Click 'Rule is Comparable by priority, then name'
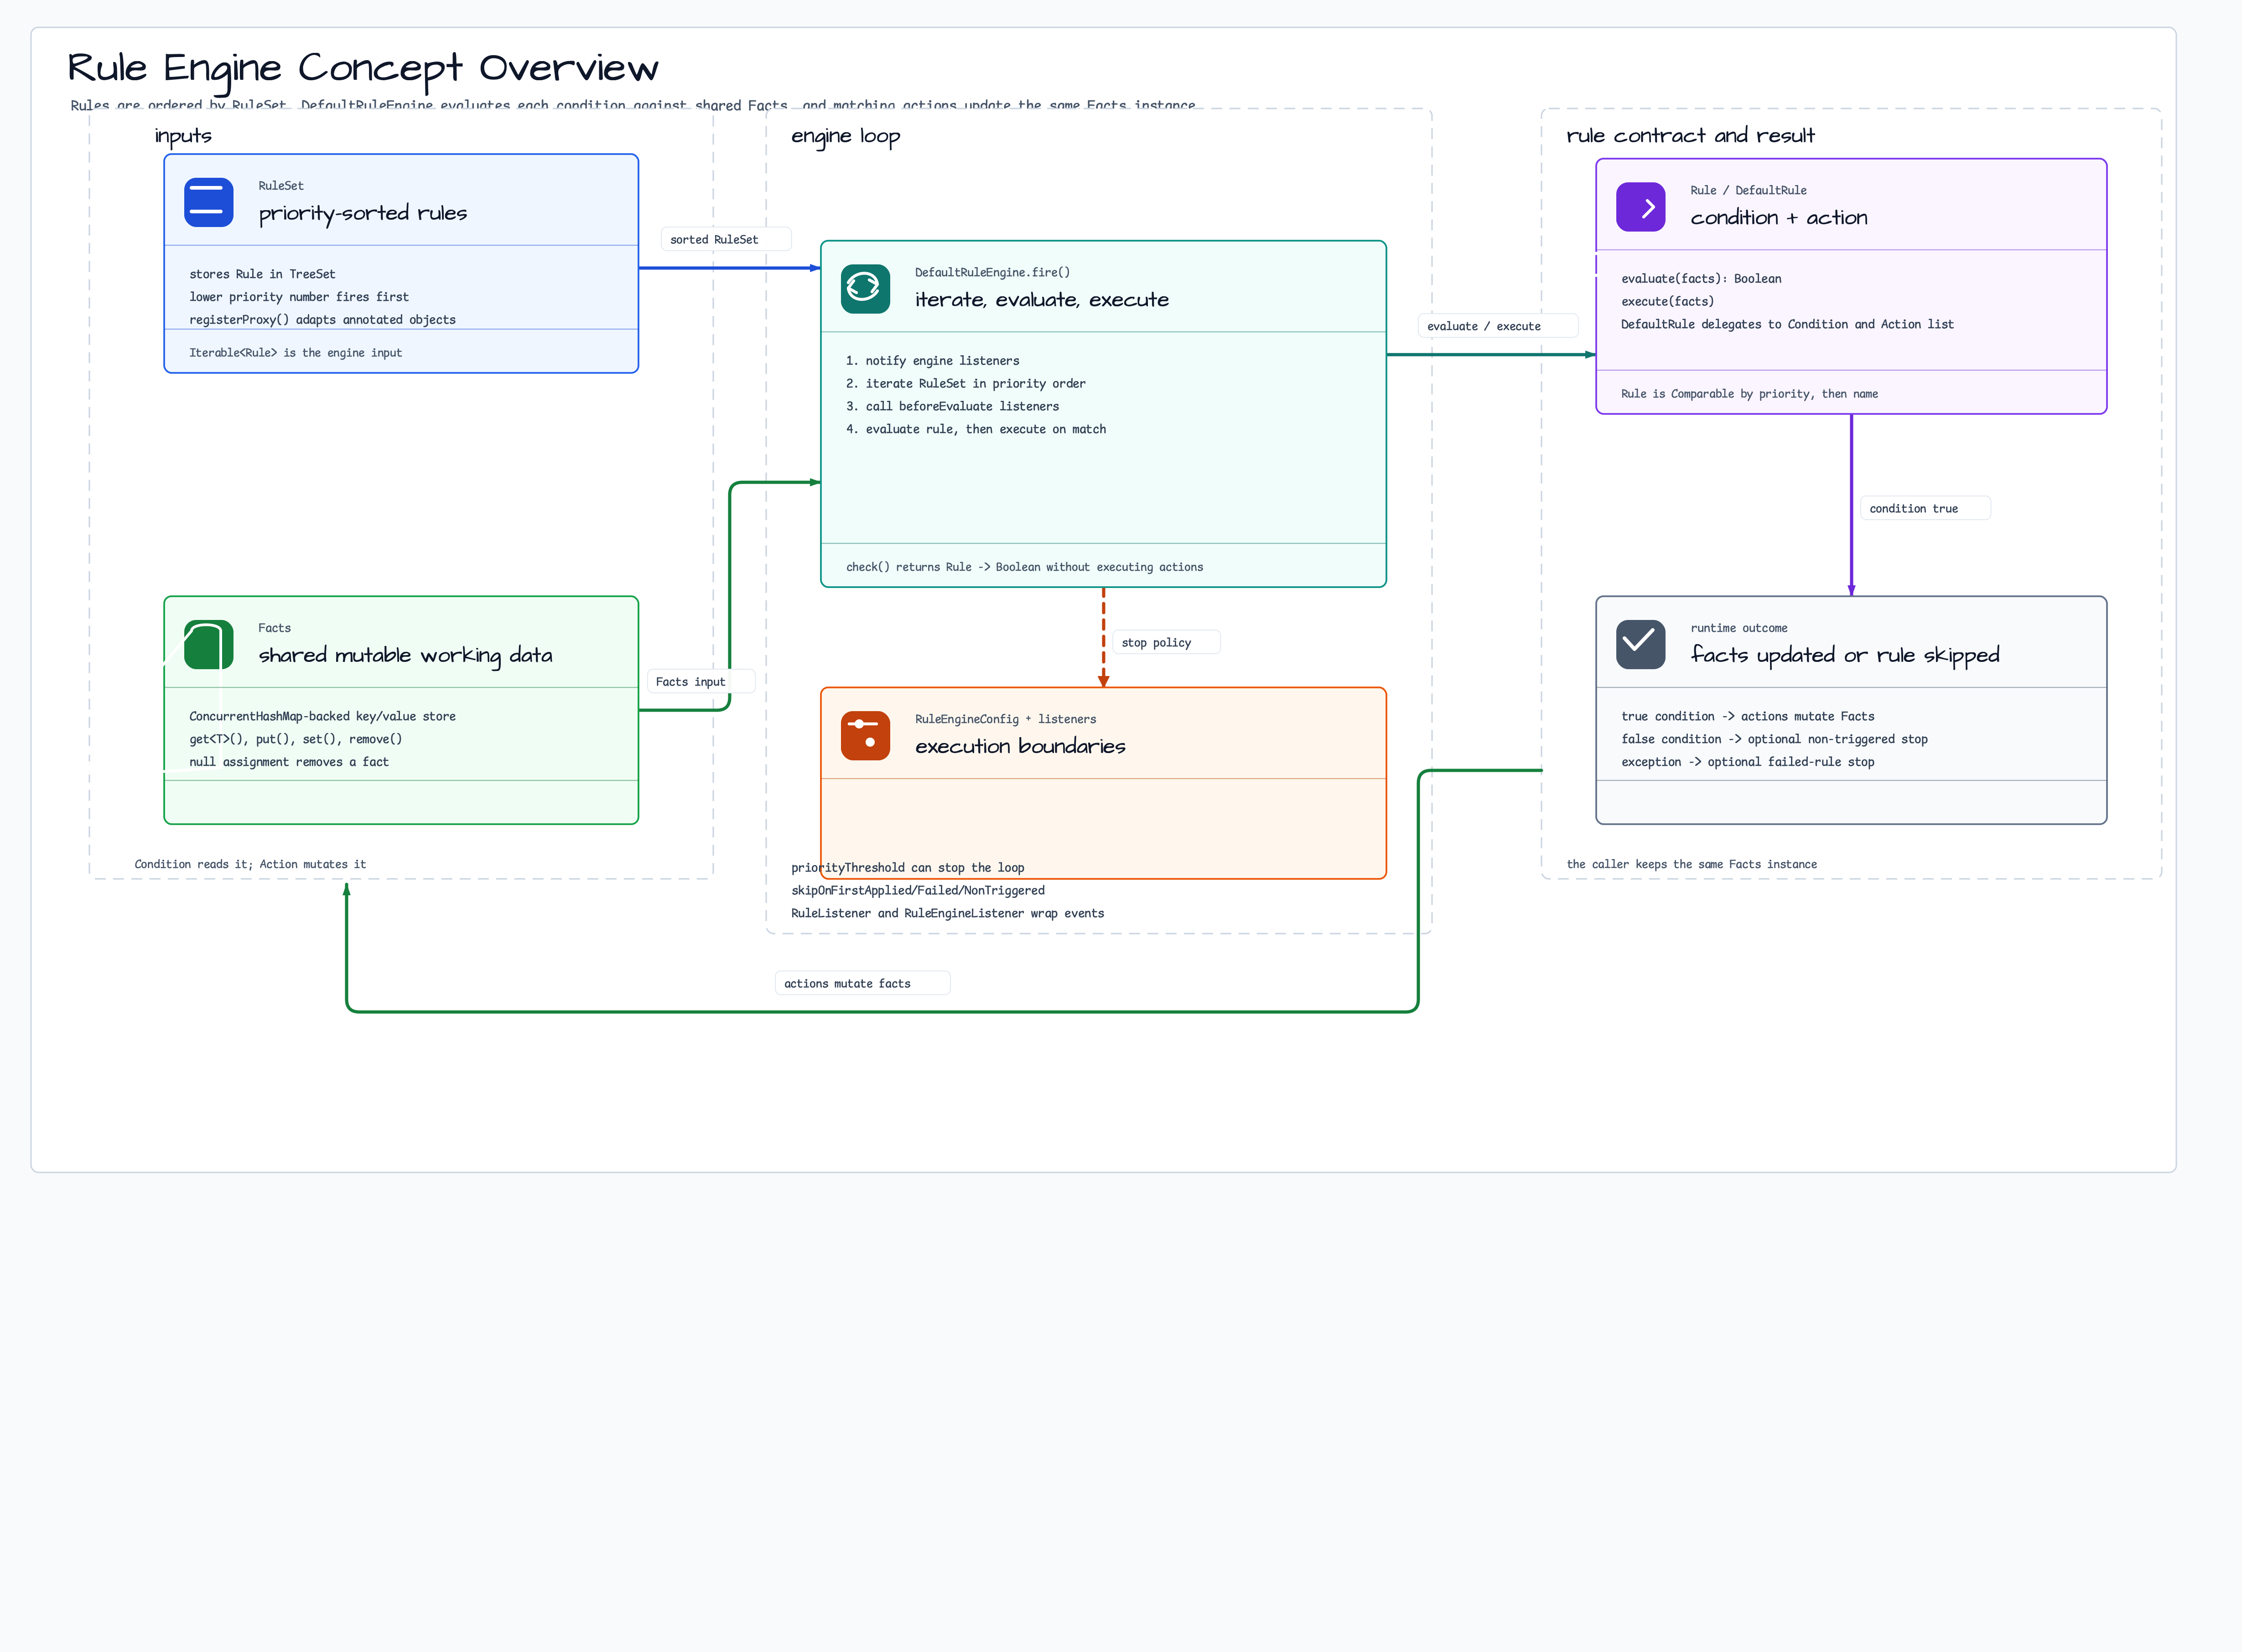This screenshot has width=2242, height=1652. [x=1749, y=394]
